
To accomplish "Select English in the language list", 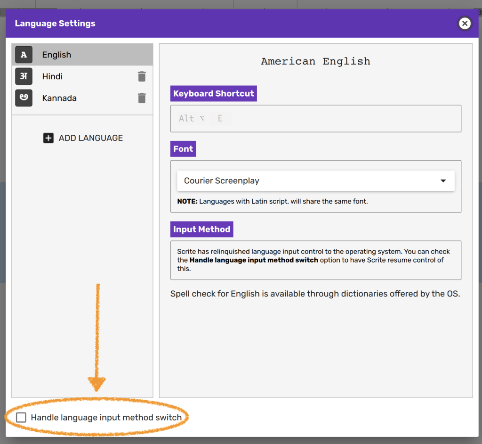I will pos(57,55).
